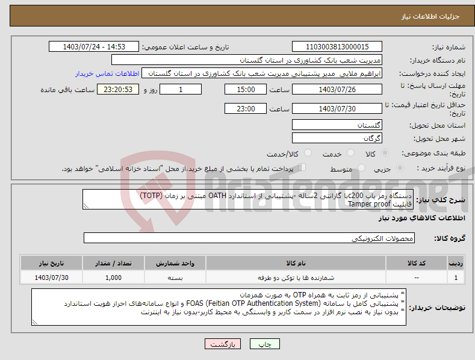Click the ساعت باقی مانده label
The image size is (475, 360).
67,90
